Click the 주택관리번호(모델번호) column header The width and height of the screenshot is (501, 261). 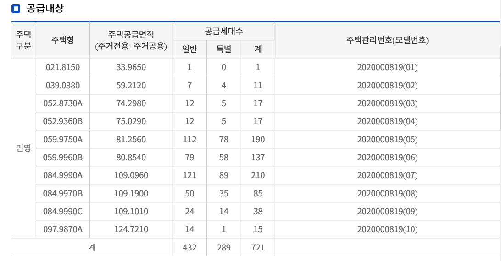387,40
